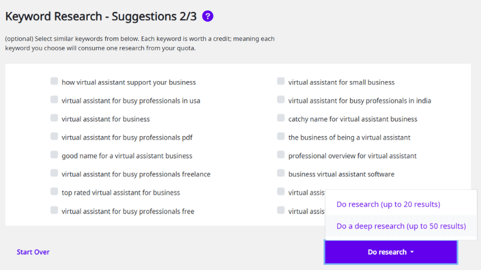Viewport: 481px width, 270px height.
Task: Select Do research up to 20 results
Action: [x=388, y=204]
